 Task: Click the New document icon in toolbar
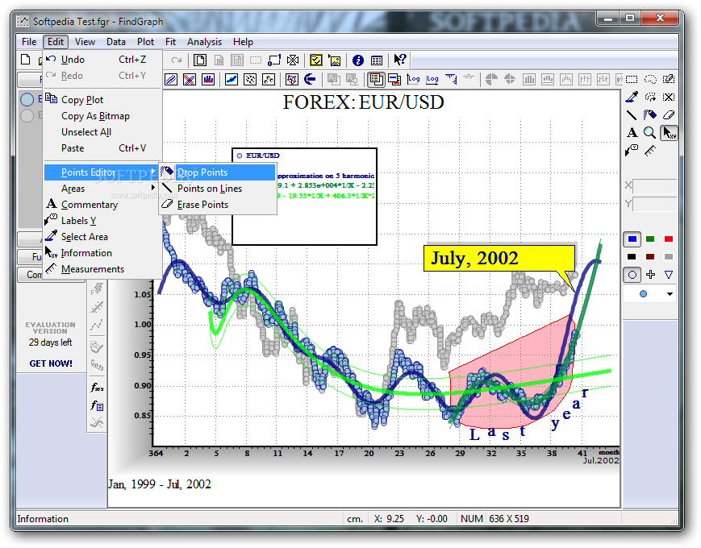[x=26, y=60]
